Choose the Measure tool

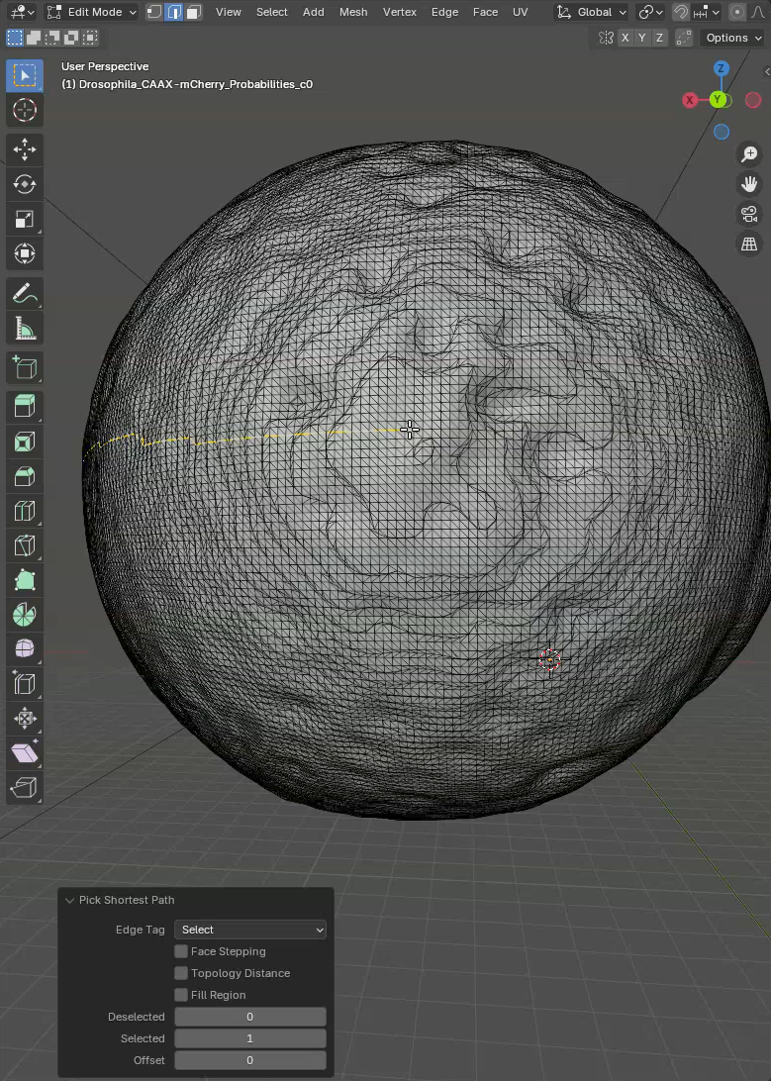pos(25,328)
